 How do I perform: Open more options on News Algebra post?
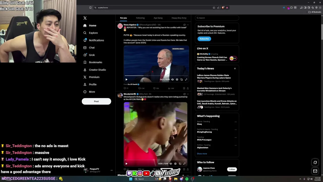click(x=187, y=25)
